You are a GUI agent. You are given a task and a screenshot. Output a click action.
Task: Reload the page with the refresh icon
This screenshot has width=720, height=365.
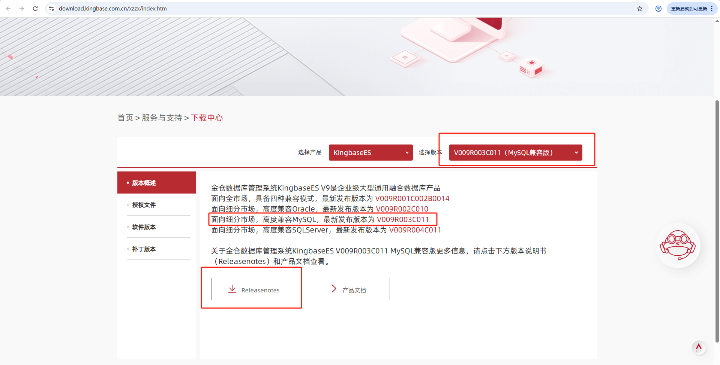(x=35, y=9)
